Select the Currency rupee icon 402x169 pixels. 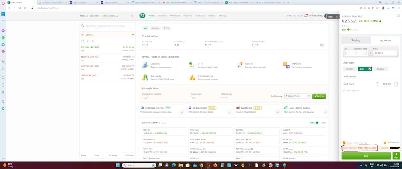(x=145, y=77)
